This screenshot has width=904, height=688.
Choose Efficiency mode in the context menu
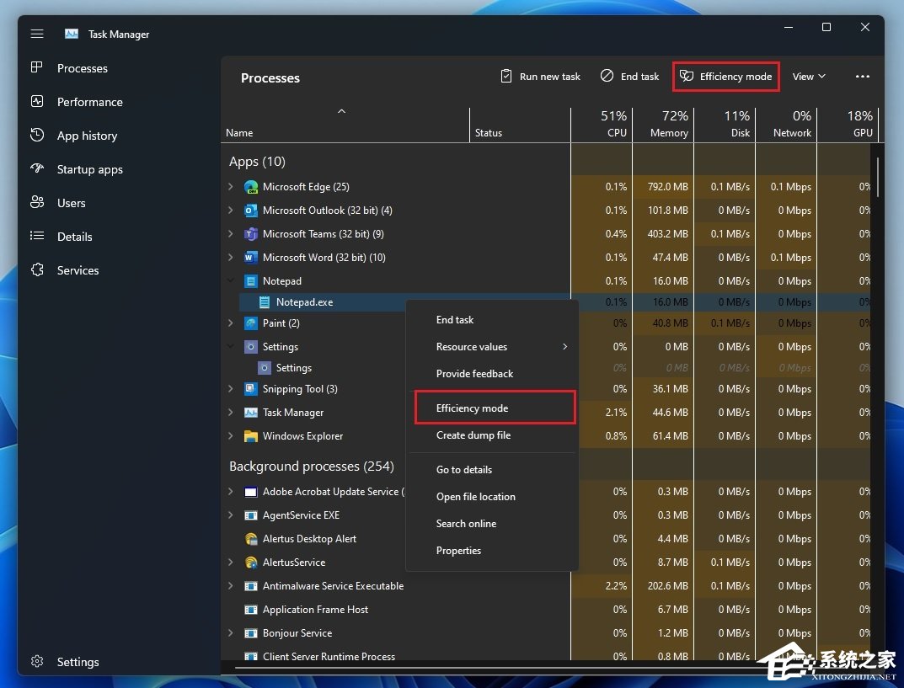click(x=472, y=408)
